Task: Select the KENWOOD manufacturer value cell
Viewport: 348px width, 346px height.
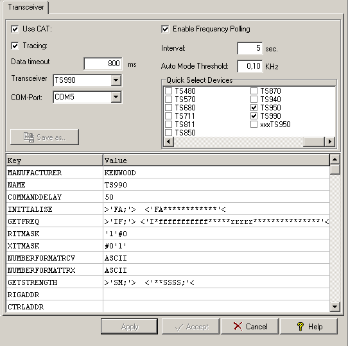Action: [x=216, y=173]
